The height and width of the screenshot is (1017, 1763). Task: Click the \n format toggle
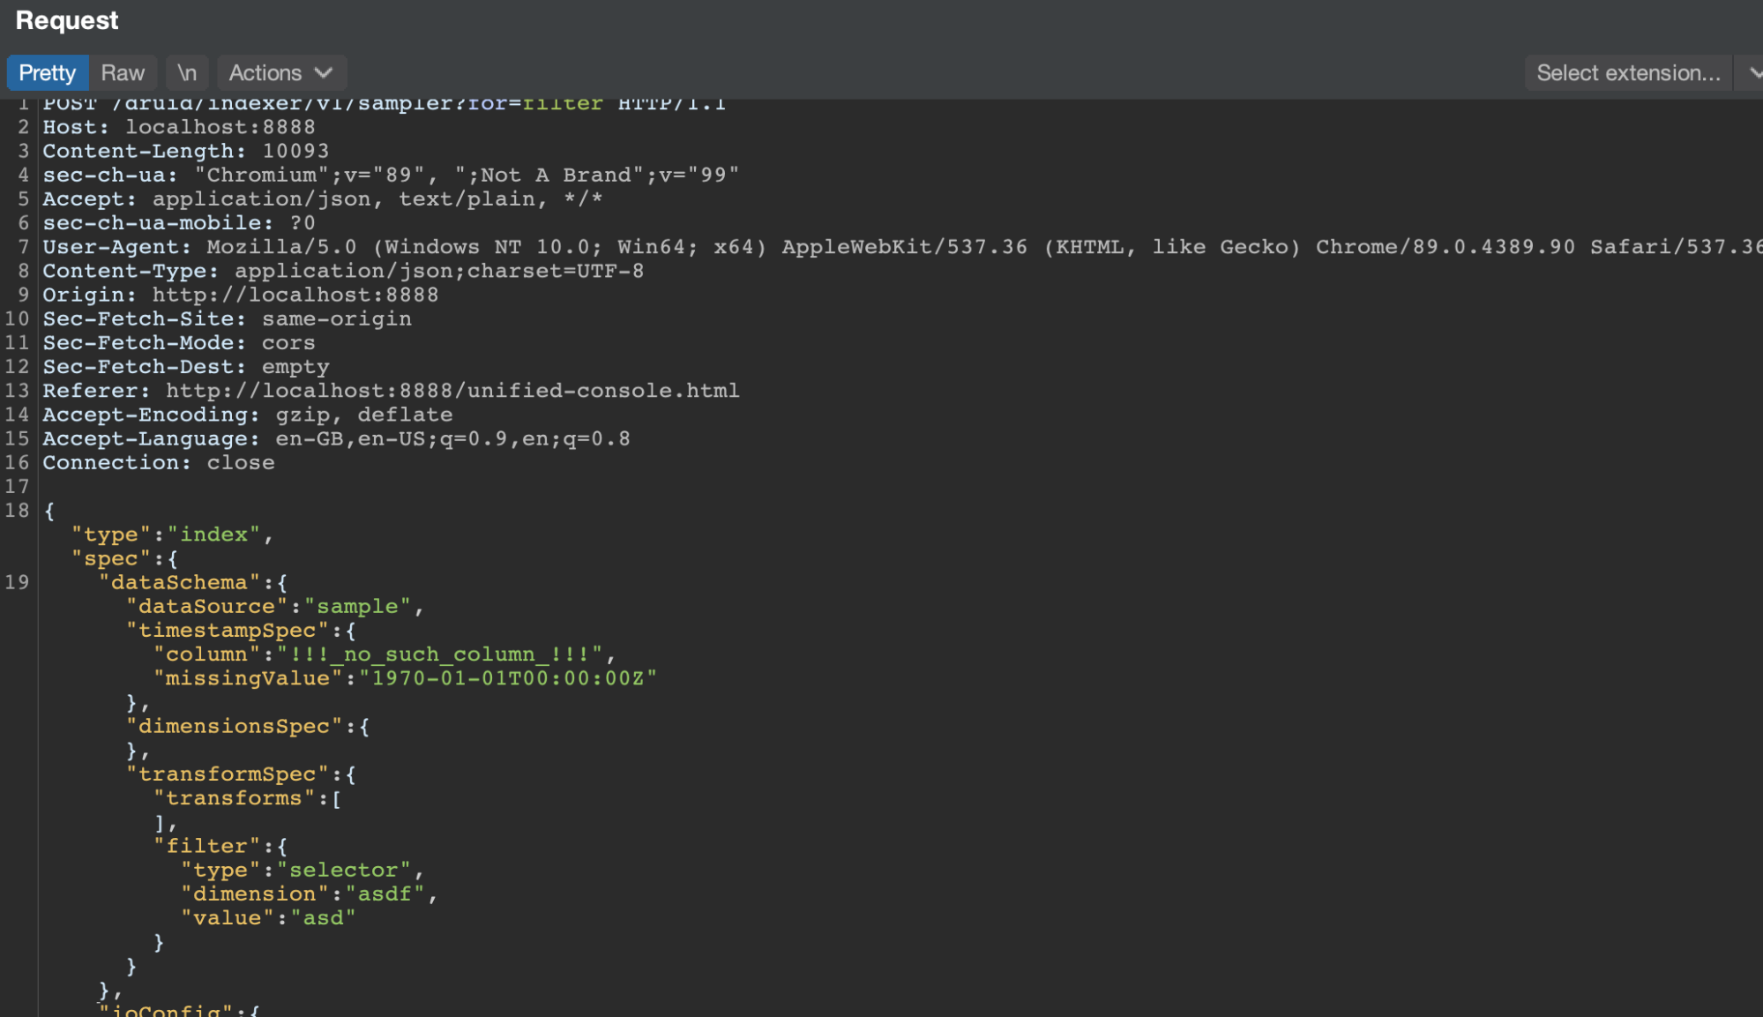[188, 71]
